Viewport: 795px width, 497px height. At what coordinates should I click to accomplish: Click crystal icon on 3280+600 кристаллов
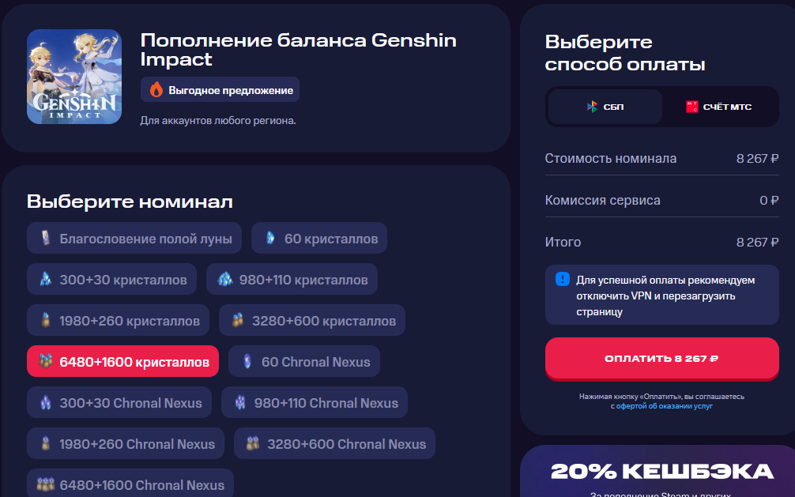(237, 320)
